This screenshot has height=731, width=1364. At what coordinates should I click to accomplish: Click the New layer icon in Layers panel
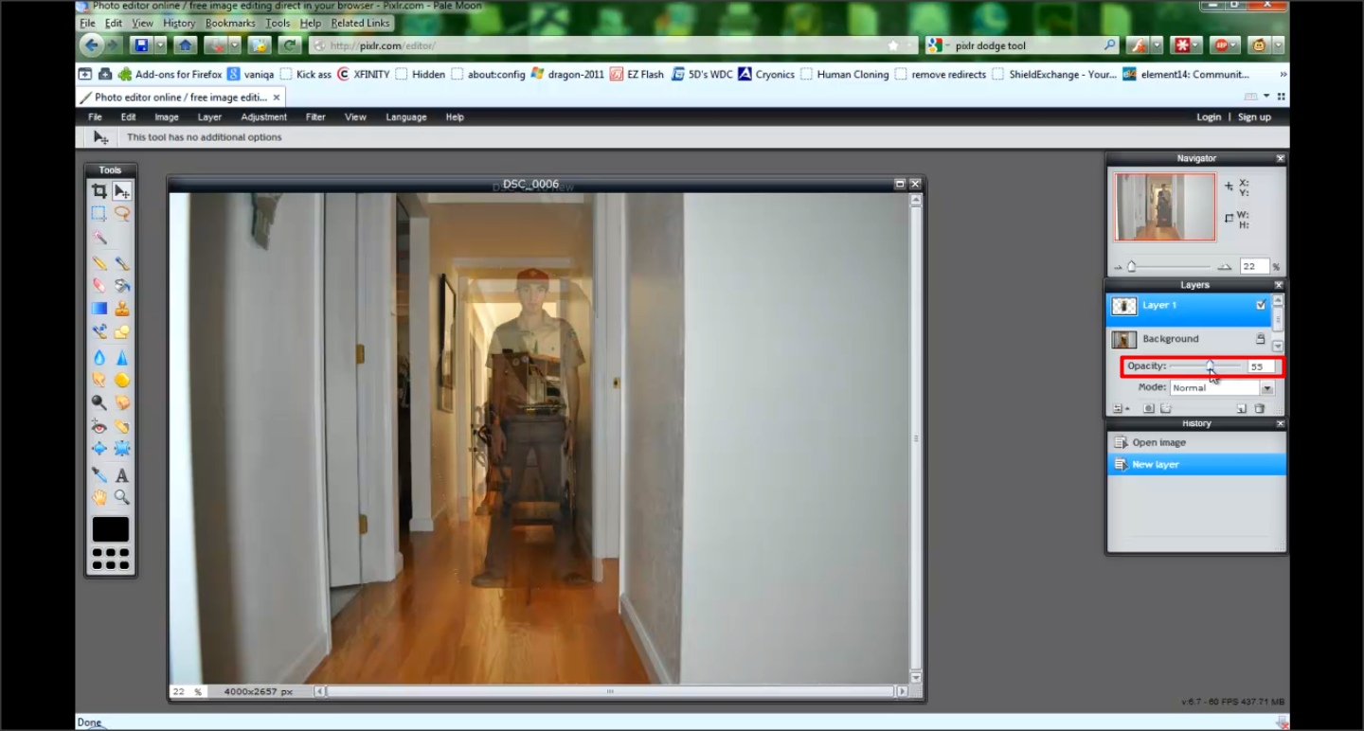click(x=1241, y=409)
